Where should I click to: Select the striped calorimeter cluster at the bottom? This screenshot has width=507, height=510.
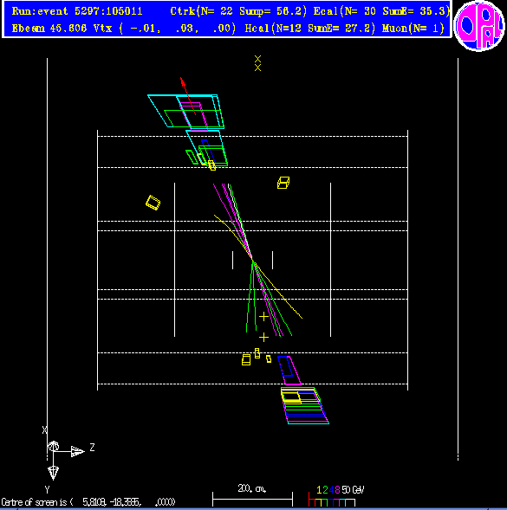(304, 405)
